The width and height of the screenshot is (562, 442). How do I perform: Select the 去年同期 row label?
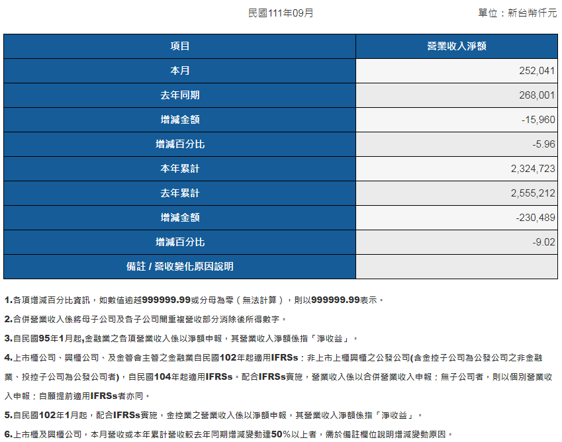coord(179,95)
